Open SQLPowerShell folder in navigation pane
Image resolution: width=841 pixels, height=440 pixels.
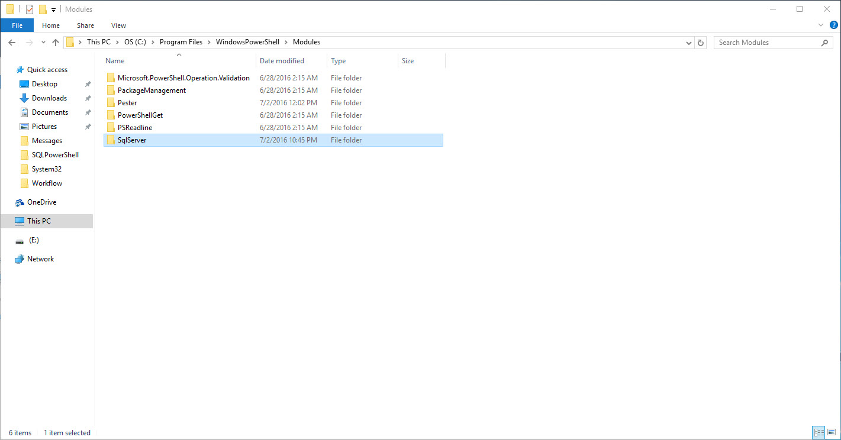point(55,154)
